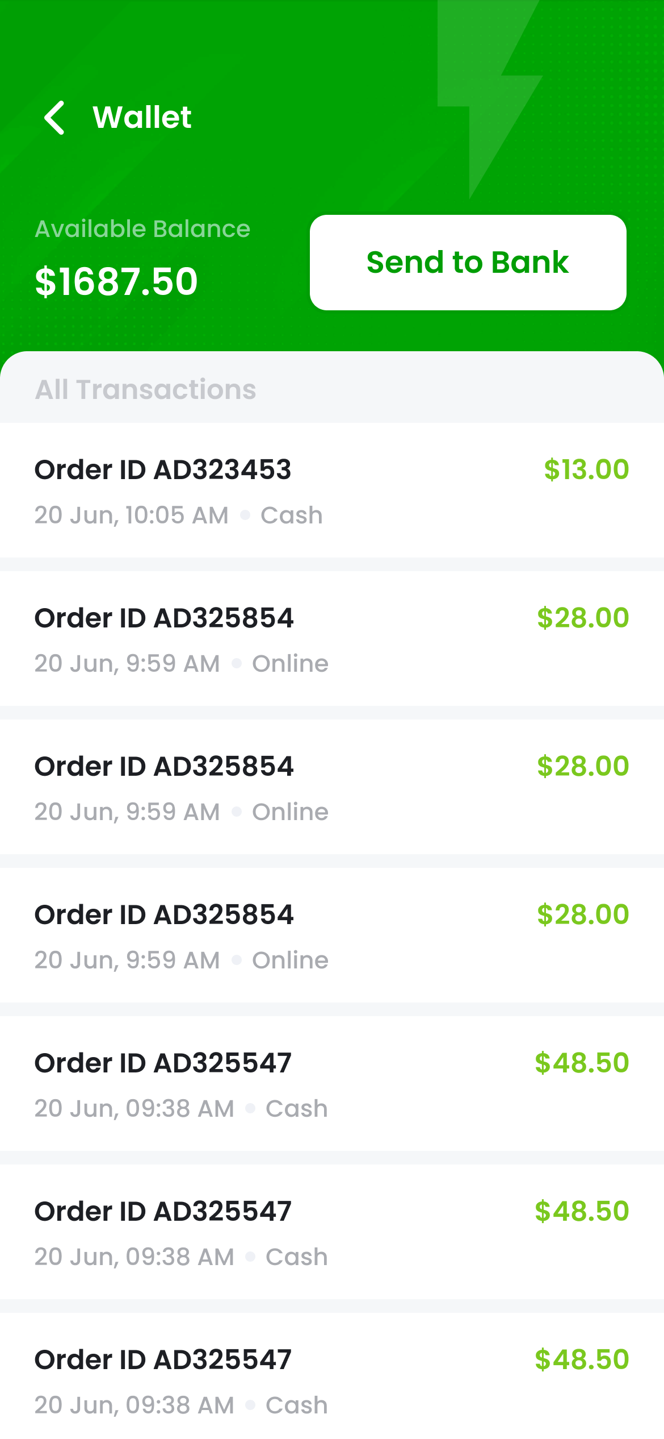Open the first Order ID AD325547 entry

tap(163, 1063)
